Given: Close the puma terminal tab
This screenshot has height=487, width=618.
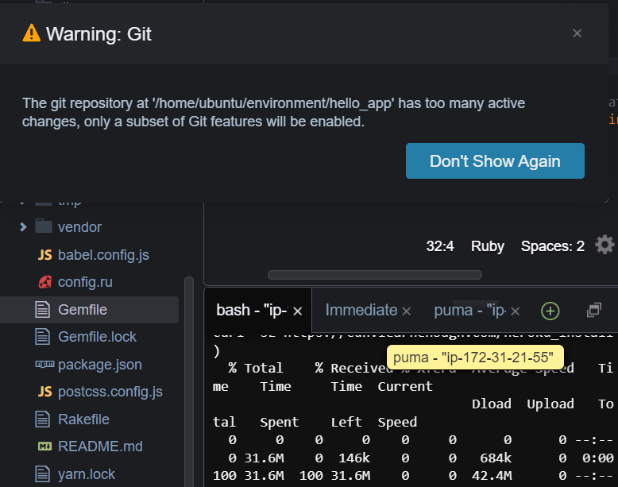Looking at the screenshot, I should pyautogui.click(x=515, y=311).
